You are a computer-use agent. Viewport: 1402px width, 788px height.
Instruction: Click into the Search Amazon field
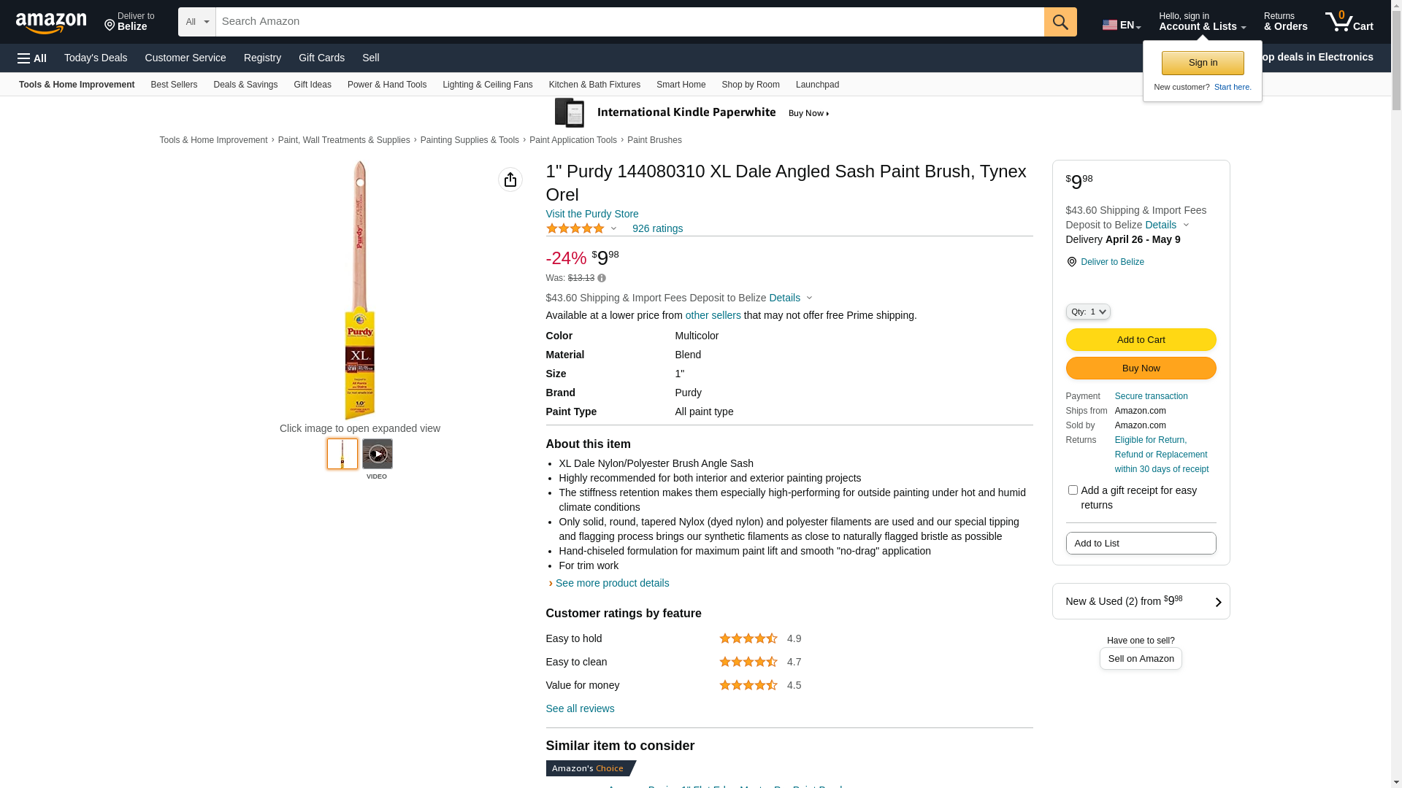[x=629, y=22]
